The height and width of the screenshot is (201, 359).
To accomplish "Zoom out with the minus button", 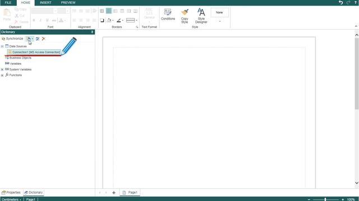I will [309, 199].
